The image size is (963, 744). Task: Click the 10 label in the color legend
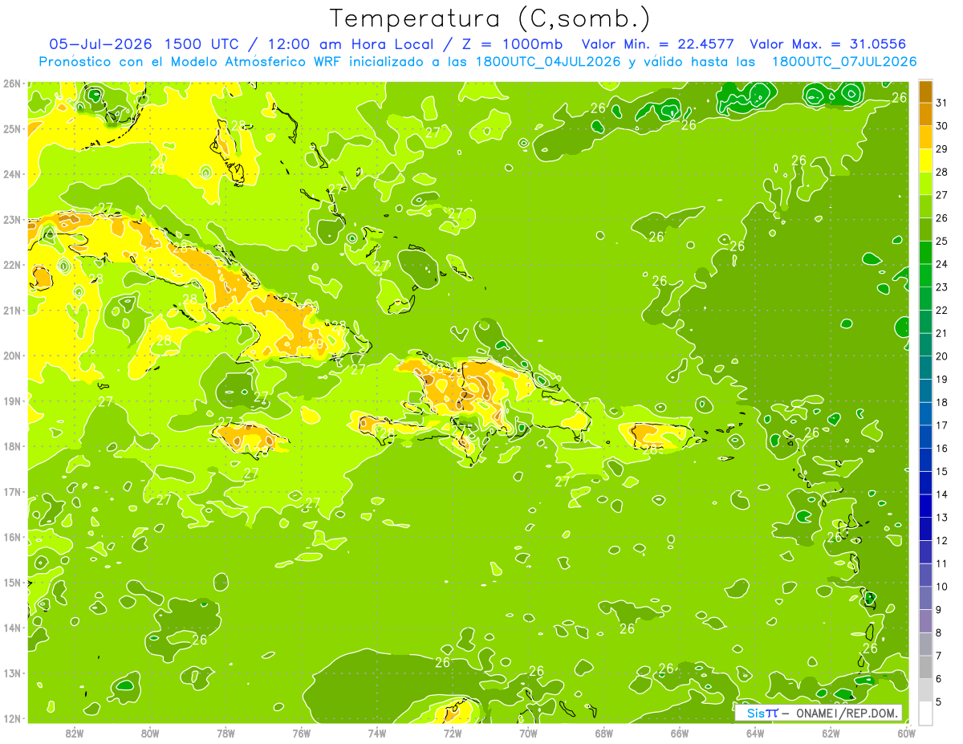click(942, 587)
